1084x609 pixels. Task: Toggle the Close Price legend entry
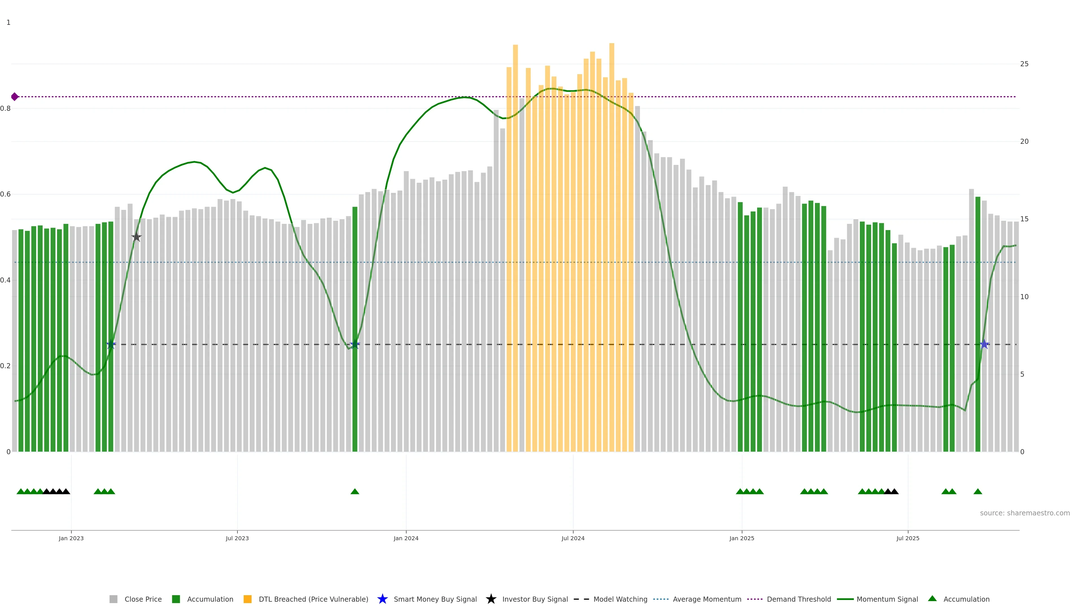(143, 599)
